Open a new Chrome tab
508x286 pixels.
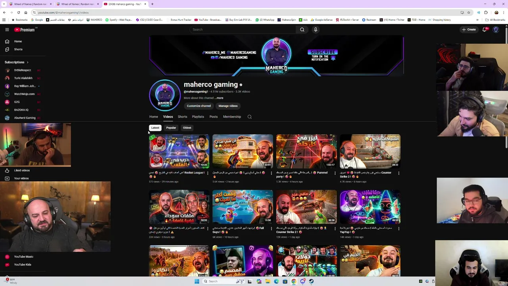(x=152, y=4)
